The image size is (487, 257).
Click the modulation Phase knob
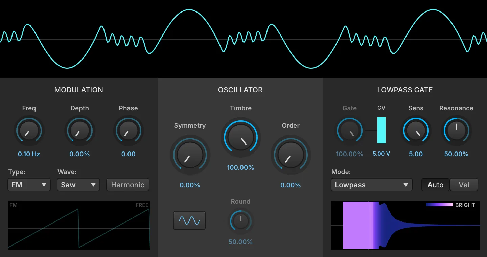[x=128, y=131]
